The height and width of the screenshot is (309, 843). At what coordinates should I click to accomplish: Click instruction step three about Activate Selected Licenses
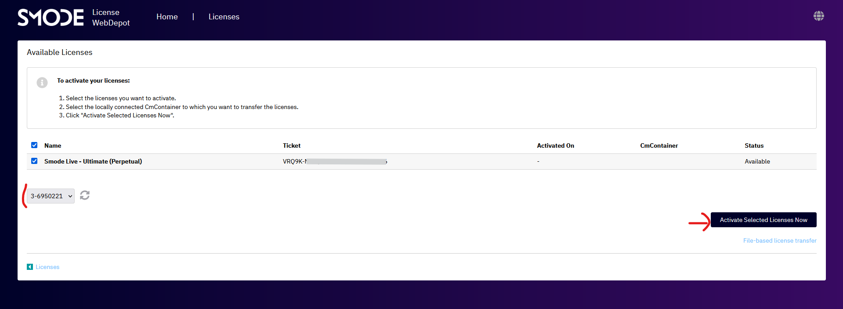click(x=120, y=115)
